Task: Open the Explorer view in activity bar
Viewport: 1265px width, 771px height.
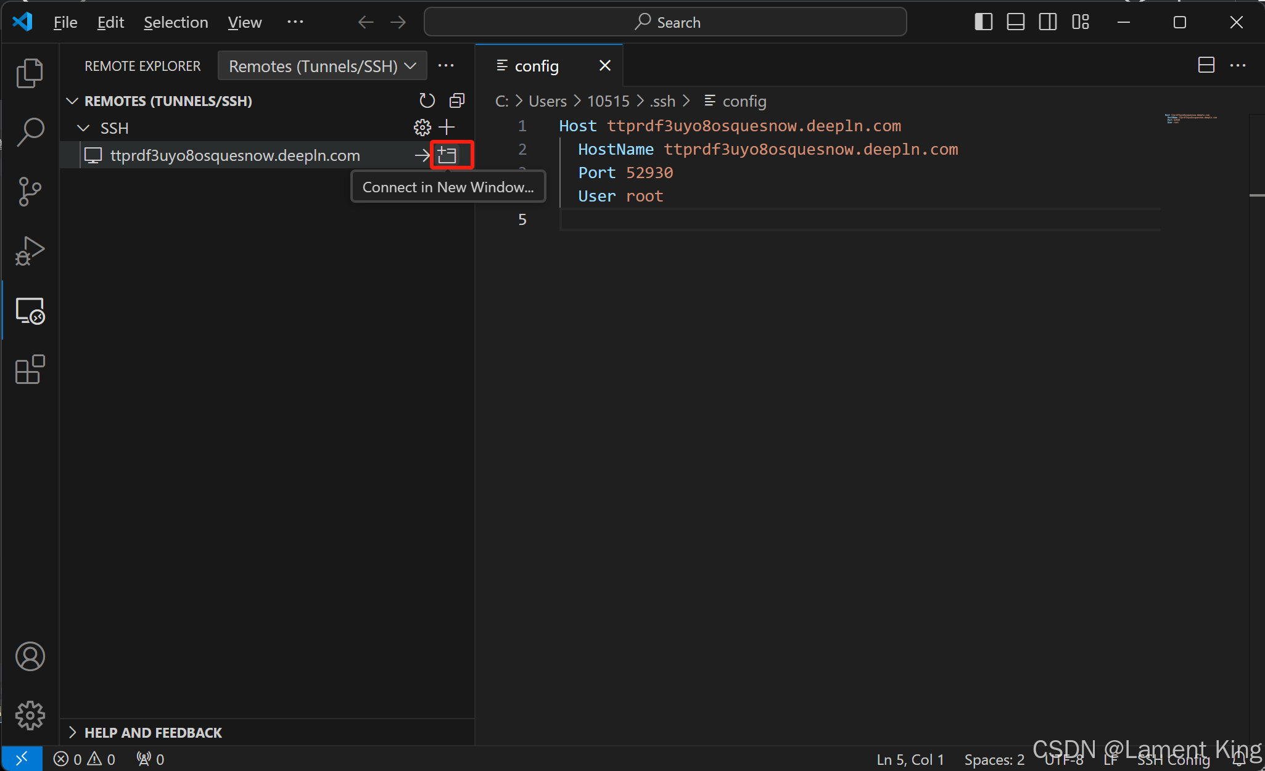Action: (30, 73)
